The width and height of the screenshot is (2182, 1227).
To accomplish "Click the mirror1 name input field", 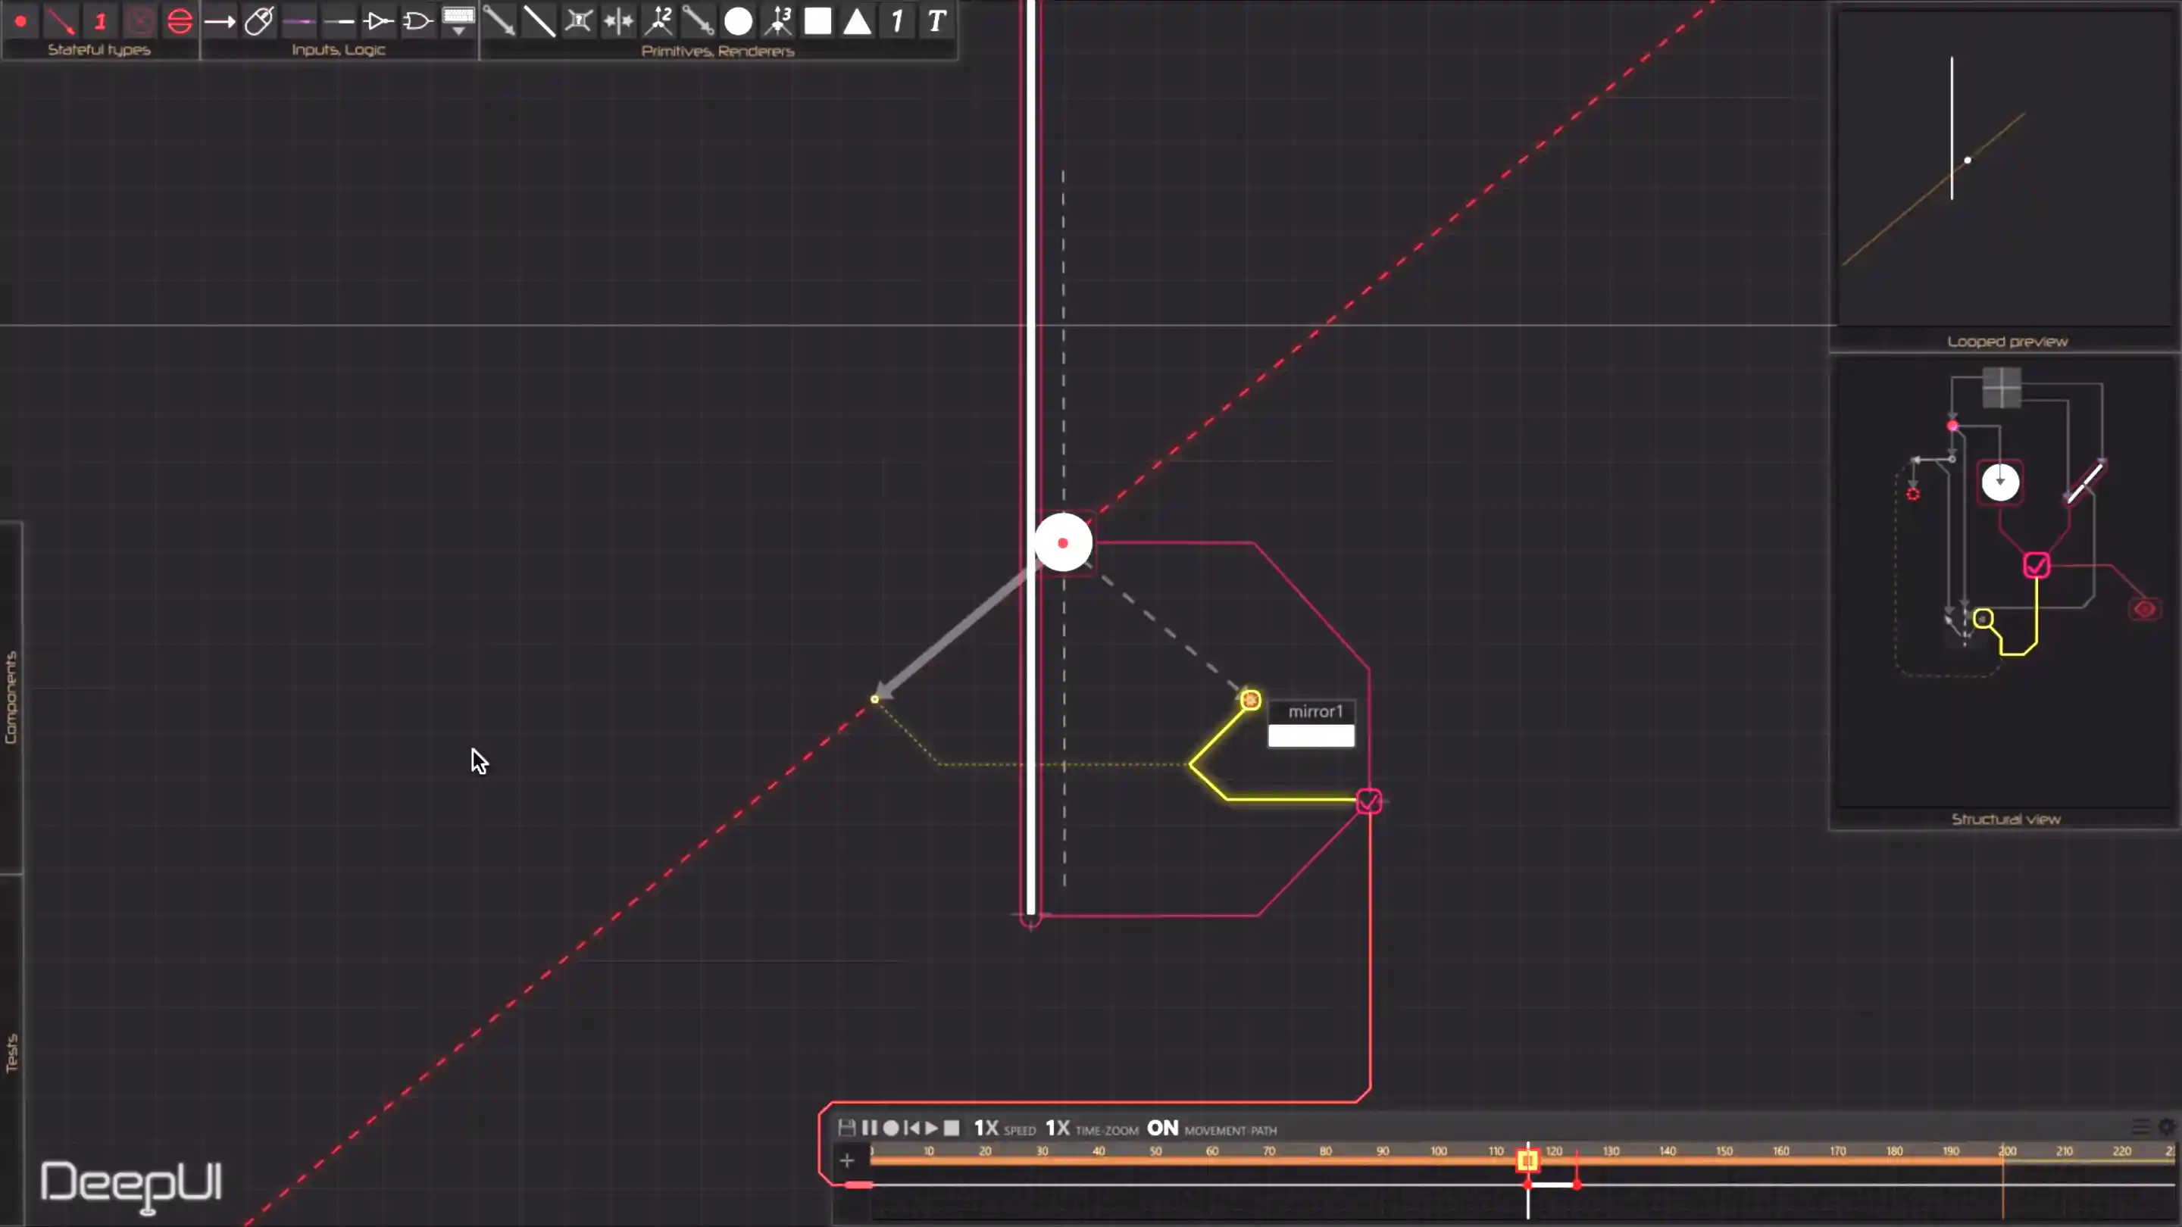I will click(1311, 736).
